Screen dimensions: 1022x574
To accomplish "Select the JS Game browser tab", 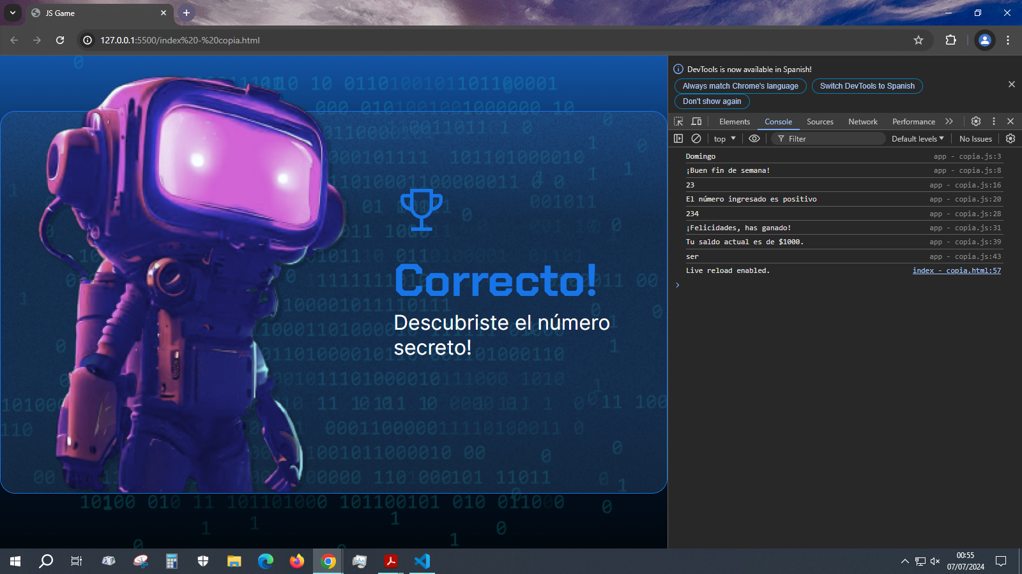I will coord(99,13).
